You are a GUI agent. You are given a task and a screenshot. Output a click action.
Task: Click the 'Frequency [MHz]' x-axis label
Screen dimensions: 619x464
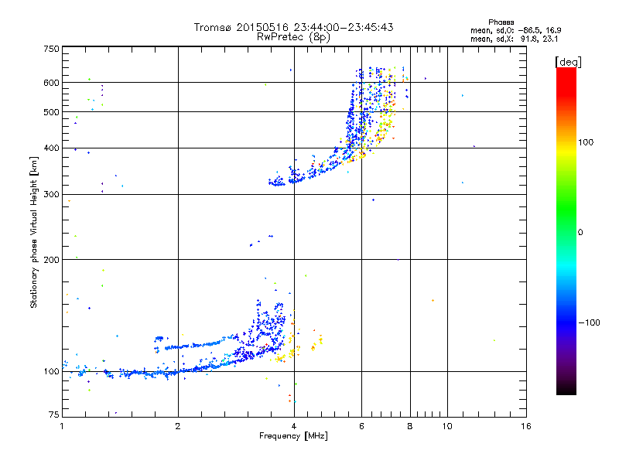point(293,436)
